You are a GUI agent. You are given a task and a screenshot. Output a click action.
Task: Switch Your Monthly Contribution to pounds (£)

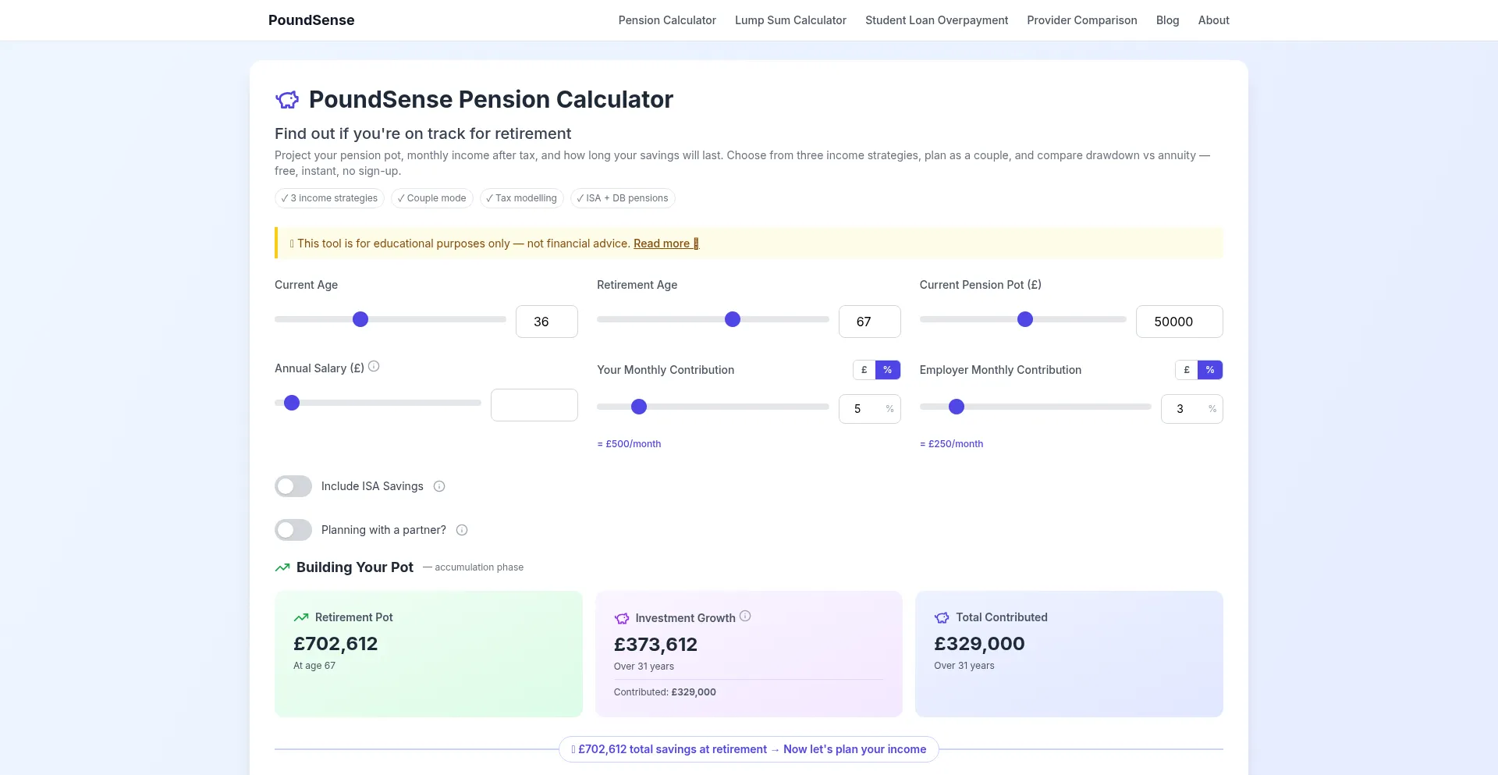pos(864,370)
